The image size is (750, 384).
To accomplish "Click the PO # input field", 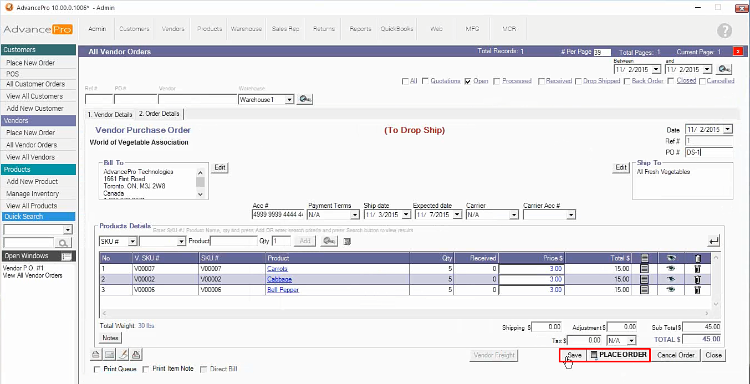I will pyautogui.click(x=708, y=152).
